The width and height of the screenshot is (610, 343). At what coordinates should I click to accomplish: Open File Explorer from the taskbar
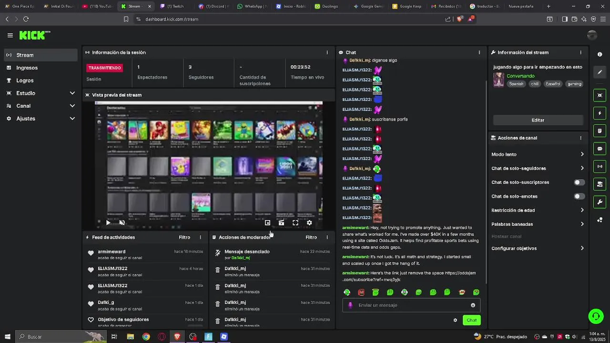click(130, 337)
